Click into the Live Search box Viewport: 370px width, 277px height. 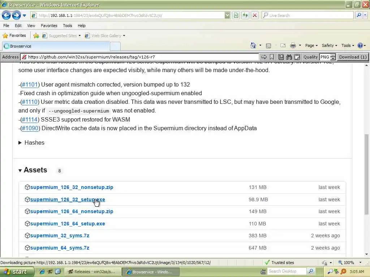click(308, 15)
